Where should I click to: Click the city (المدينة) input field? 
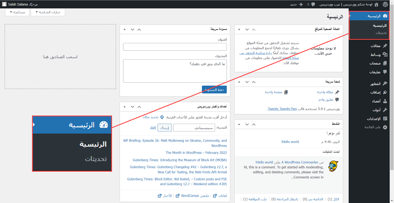pyautogui.click(x=194, y=128)
